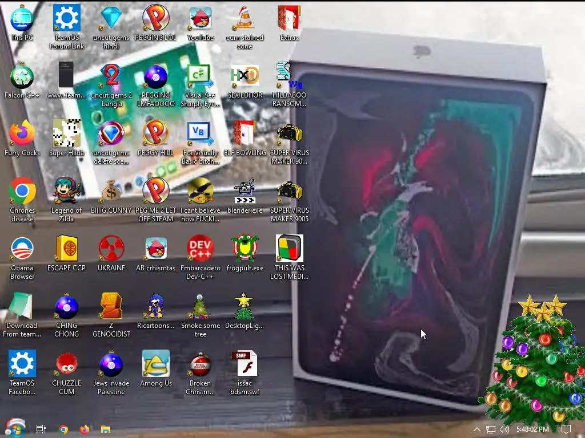Open the Broken Christm... ornament icon
Image resolution: width=585 pixels, height=438 pixels.
[x=201, y=373]
